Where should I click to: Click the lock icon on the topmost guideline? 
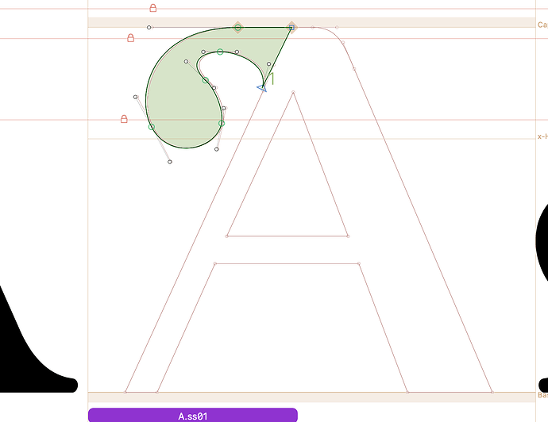pos(153,8)
